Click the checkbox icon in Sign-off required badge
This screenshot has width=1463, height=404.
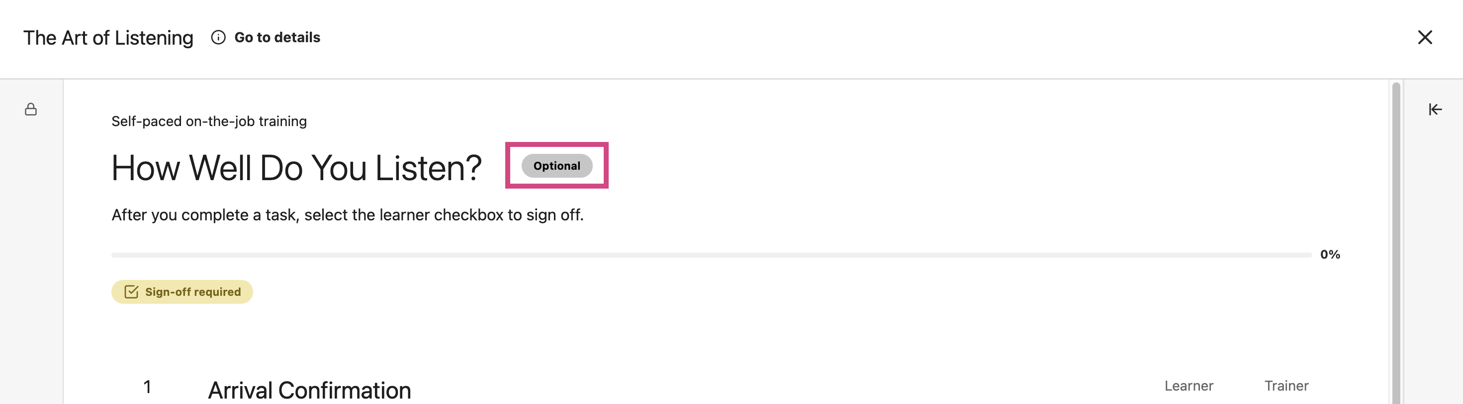click(x=131, y=292)
